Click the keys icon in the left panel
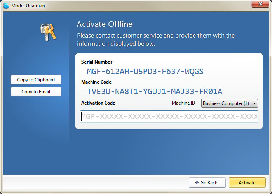 49,33
